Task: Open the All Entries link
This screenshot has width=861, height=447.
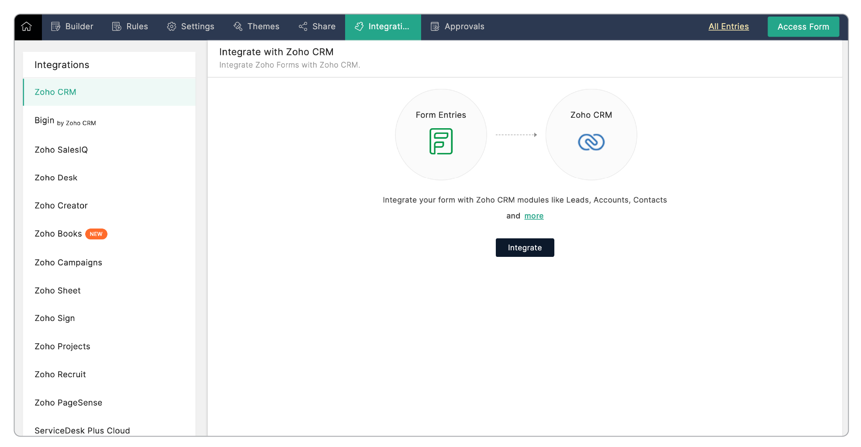Action: point(728,27)
